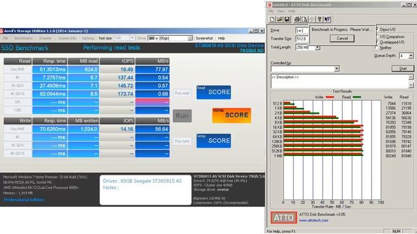Click the Description text box in ATTO
Image resolution: width=417 pixels, height=234 pixels.
[339, 81]
